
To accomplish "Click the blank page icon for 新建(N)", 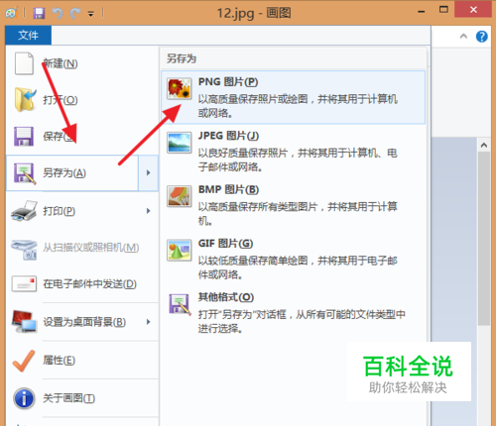I will (24, 63).
